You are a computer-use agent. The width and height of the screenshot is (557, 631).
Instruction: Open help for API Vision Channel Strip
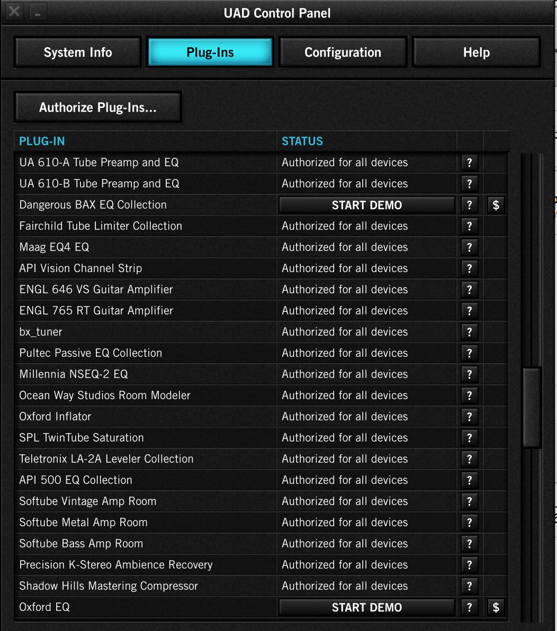(469, 268)
